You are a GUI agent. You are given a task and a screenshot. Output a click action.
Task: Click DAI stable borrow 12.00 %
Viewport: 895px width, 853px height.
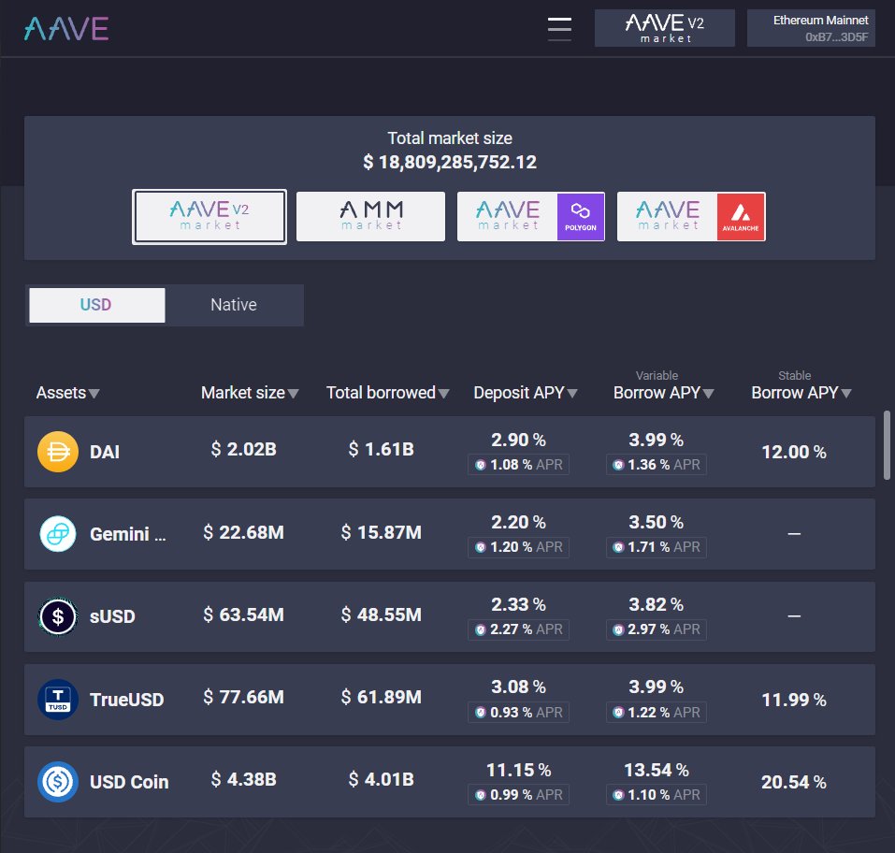pyautogui.click(x=794, y=452)
